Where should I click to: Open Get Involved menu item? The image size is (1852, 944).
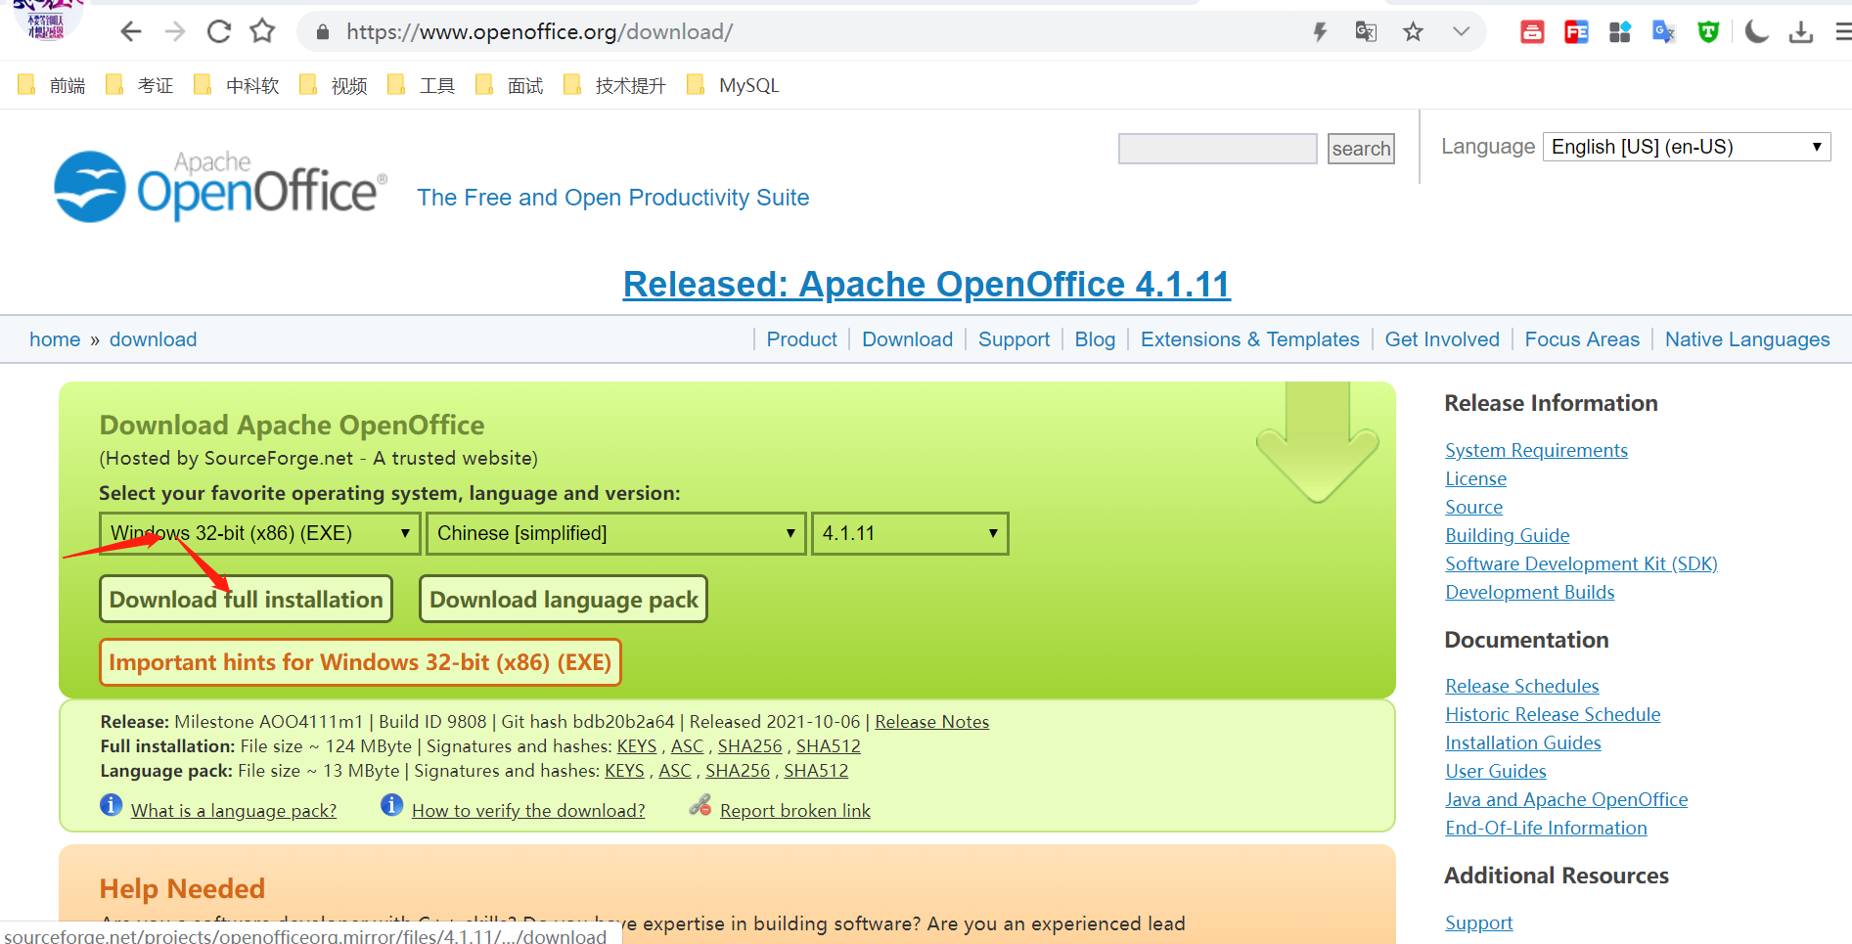(1442, 339)
